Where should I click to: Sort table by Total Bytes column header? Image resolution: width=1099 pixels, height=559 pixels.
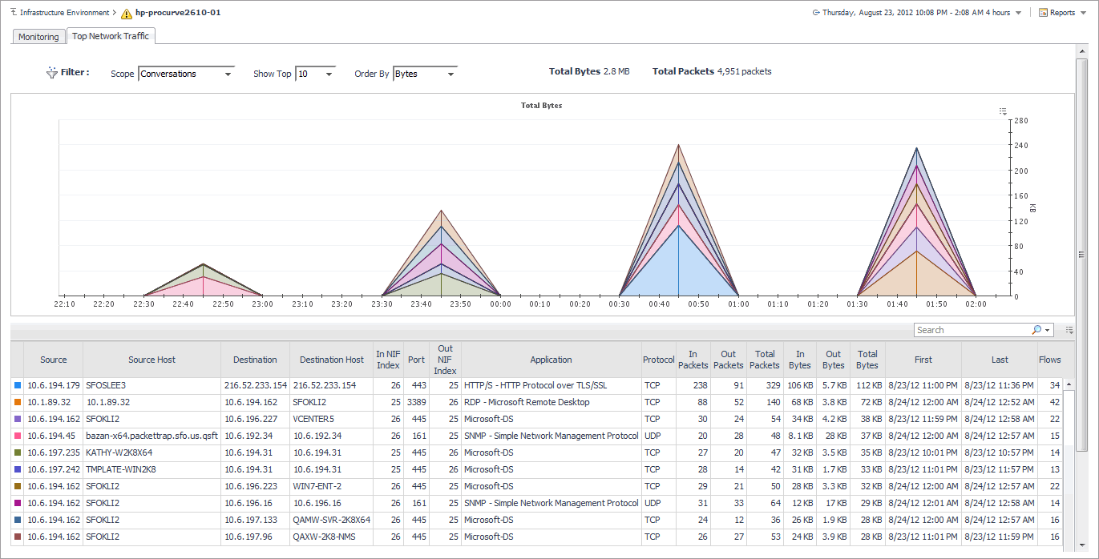click(867, 360)
